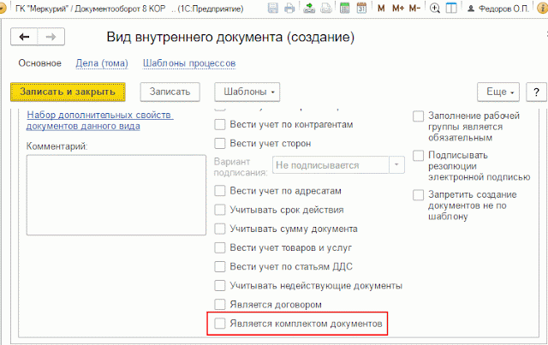The image size is (548, 345).
Task: Tick the Является договором checkbox
Action: [x=219, y=305]
